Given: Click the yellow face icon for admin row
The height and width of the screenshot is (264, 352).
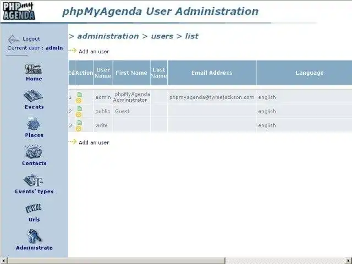Looking at the screenshot, I should [79, 101].
